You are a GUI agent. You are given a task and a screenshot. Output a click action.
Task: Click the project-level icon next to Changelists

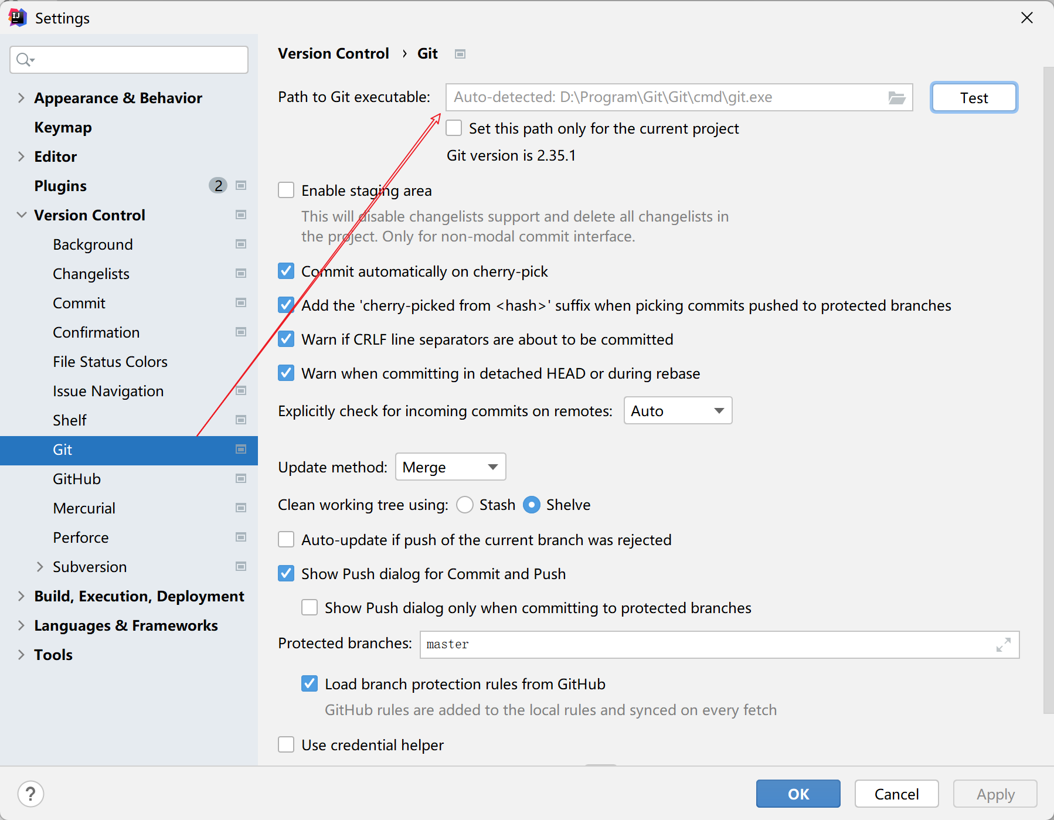(x=240, y=274)
